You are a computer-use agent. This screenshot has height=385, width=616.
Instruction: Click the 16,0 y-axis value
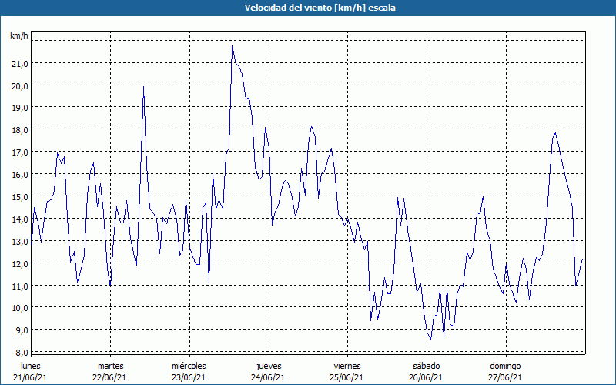coord(20,175)
